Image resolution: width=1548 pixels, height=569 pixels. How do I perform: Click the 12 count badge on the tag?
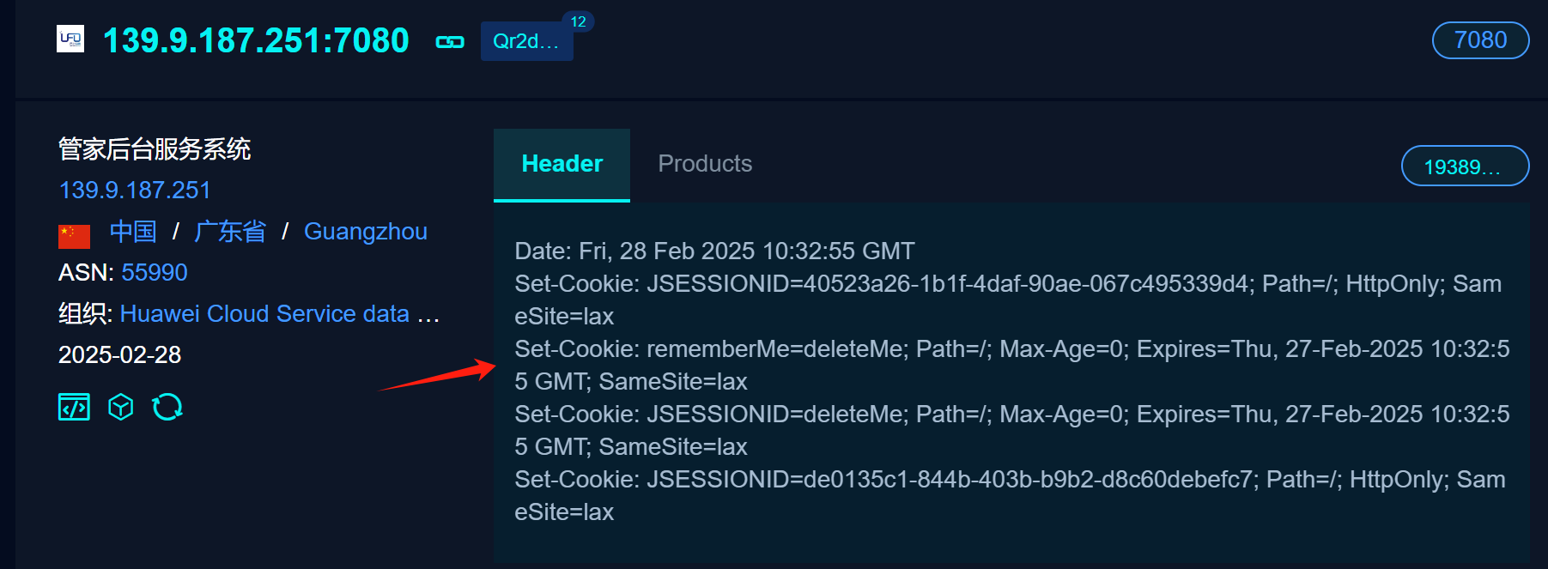click(x=578, y=21)
